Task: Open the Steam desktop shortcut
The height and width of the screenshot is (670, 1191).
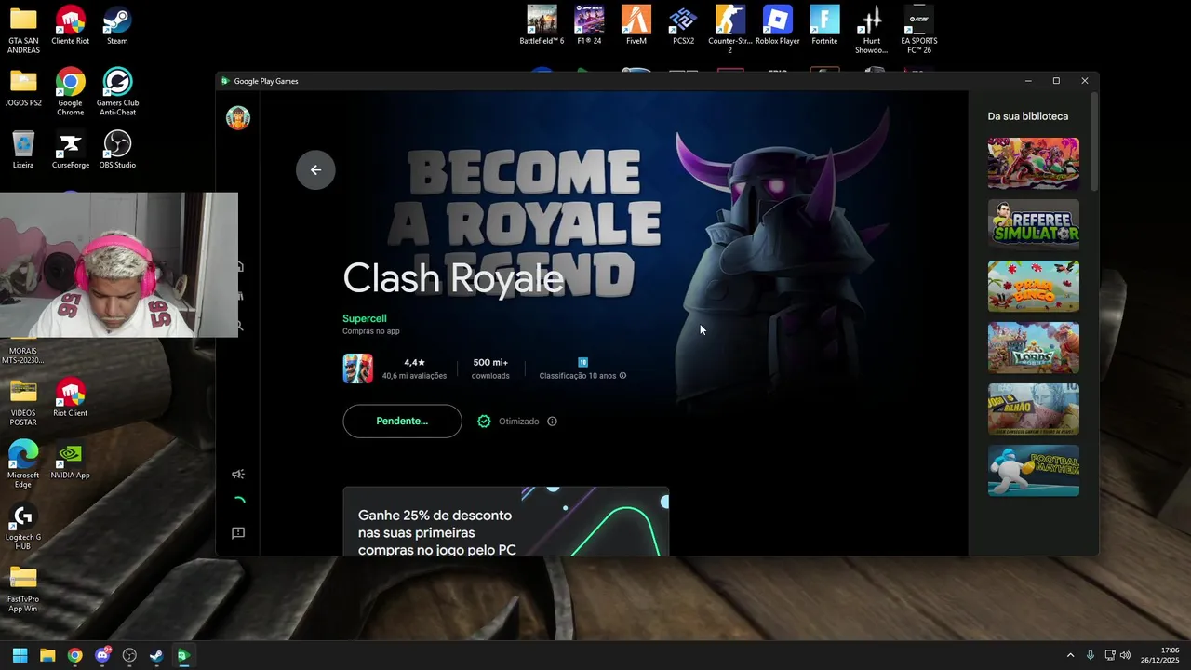Action: click(117, 26)
